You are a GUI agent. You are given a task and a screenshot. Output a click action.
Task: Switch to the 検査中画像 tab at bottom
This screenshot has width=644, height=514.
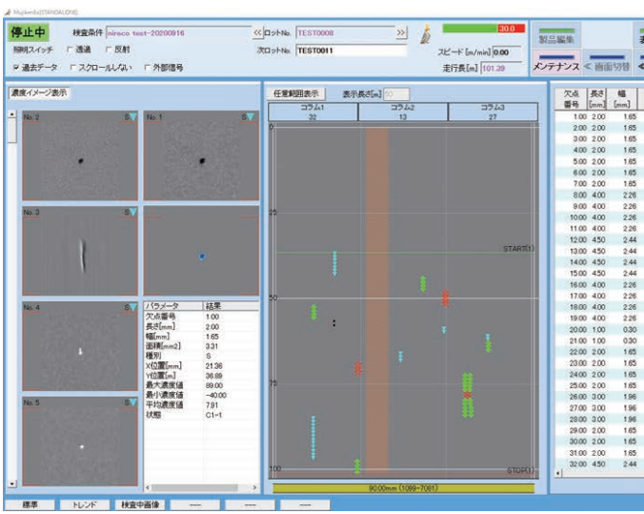141,504
